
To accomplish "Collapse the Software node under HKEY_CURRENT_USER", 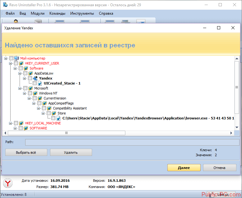I will pyautogui.click(x=15, y=68).
